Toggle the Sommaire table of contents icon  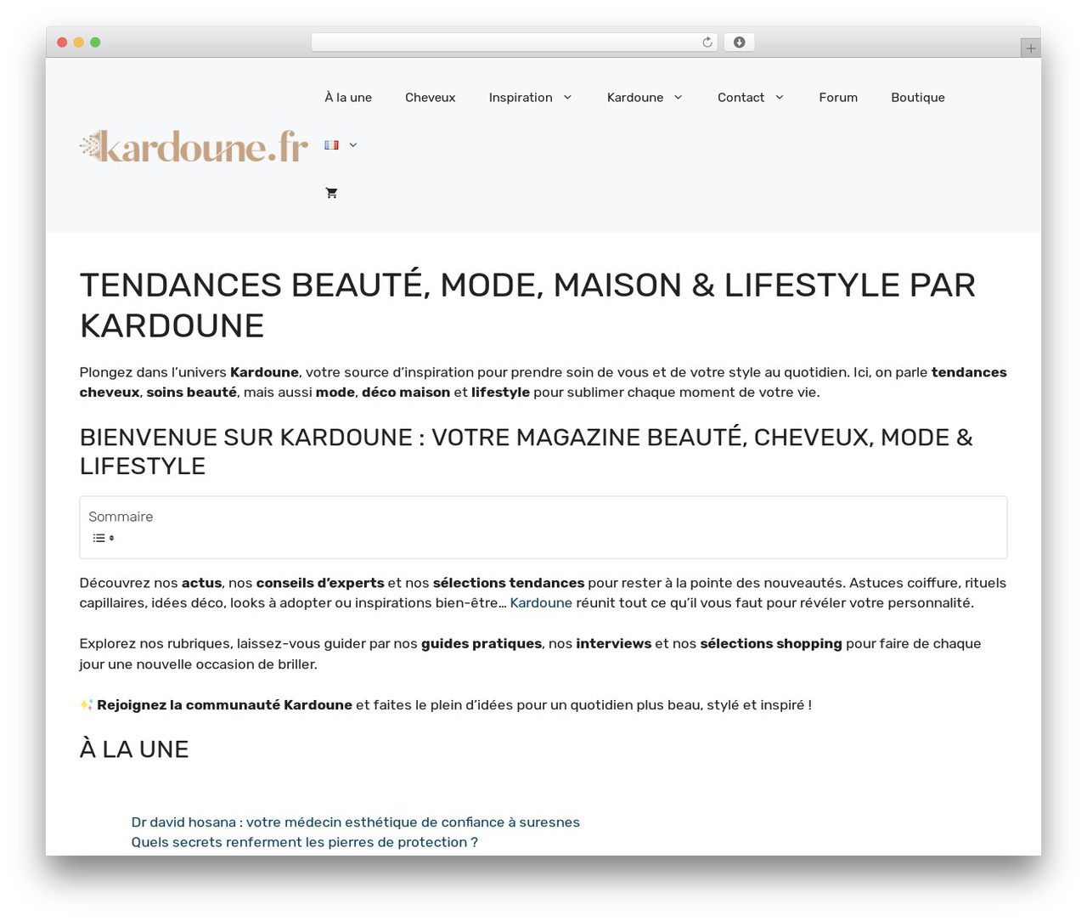(x=104, y=538)
